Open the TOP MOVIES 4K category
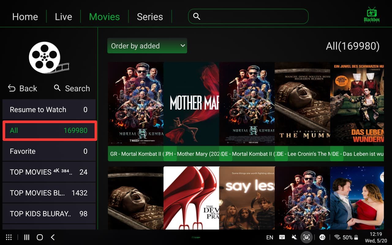Viewport: 392px width, 245px height. click(49, 172)
